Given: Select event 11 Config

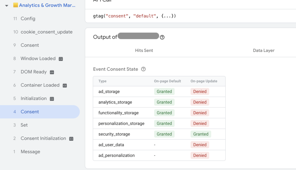Looking at the screenshot, I should (28, 19).
